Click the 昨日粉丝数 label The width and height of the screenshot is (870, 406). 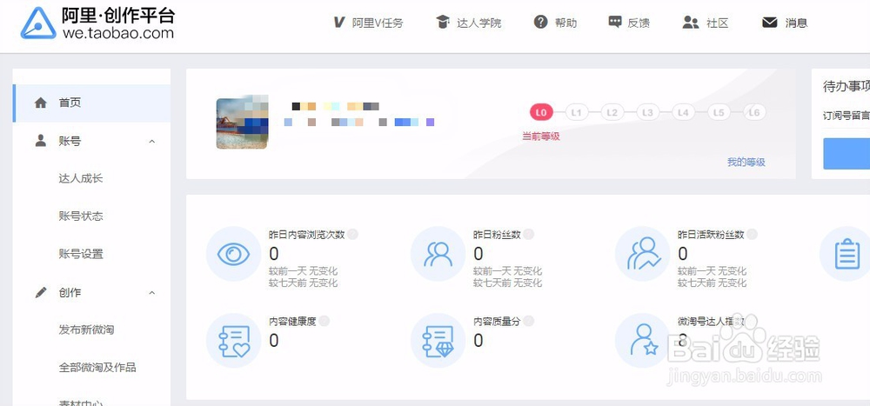pyautogui.click(x=497, y=235)
